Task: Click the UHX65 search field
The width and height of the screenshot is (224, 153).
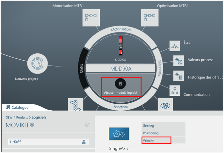Action: pos(43,142)
